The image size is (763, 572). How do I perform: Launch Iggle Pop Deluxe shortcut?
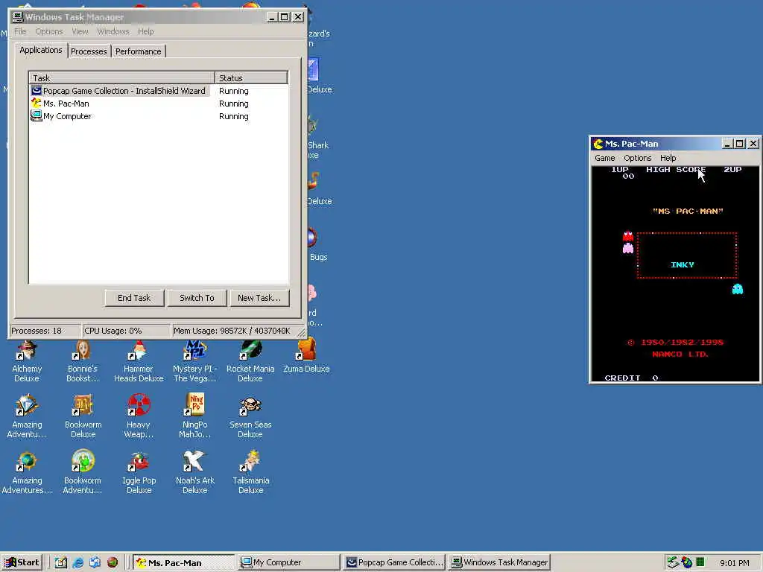139,473
